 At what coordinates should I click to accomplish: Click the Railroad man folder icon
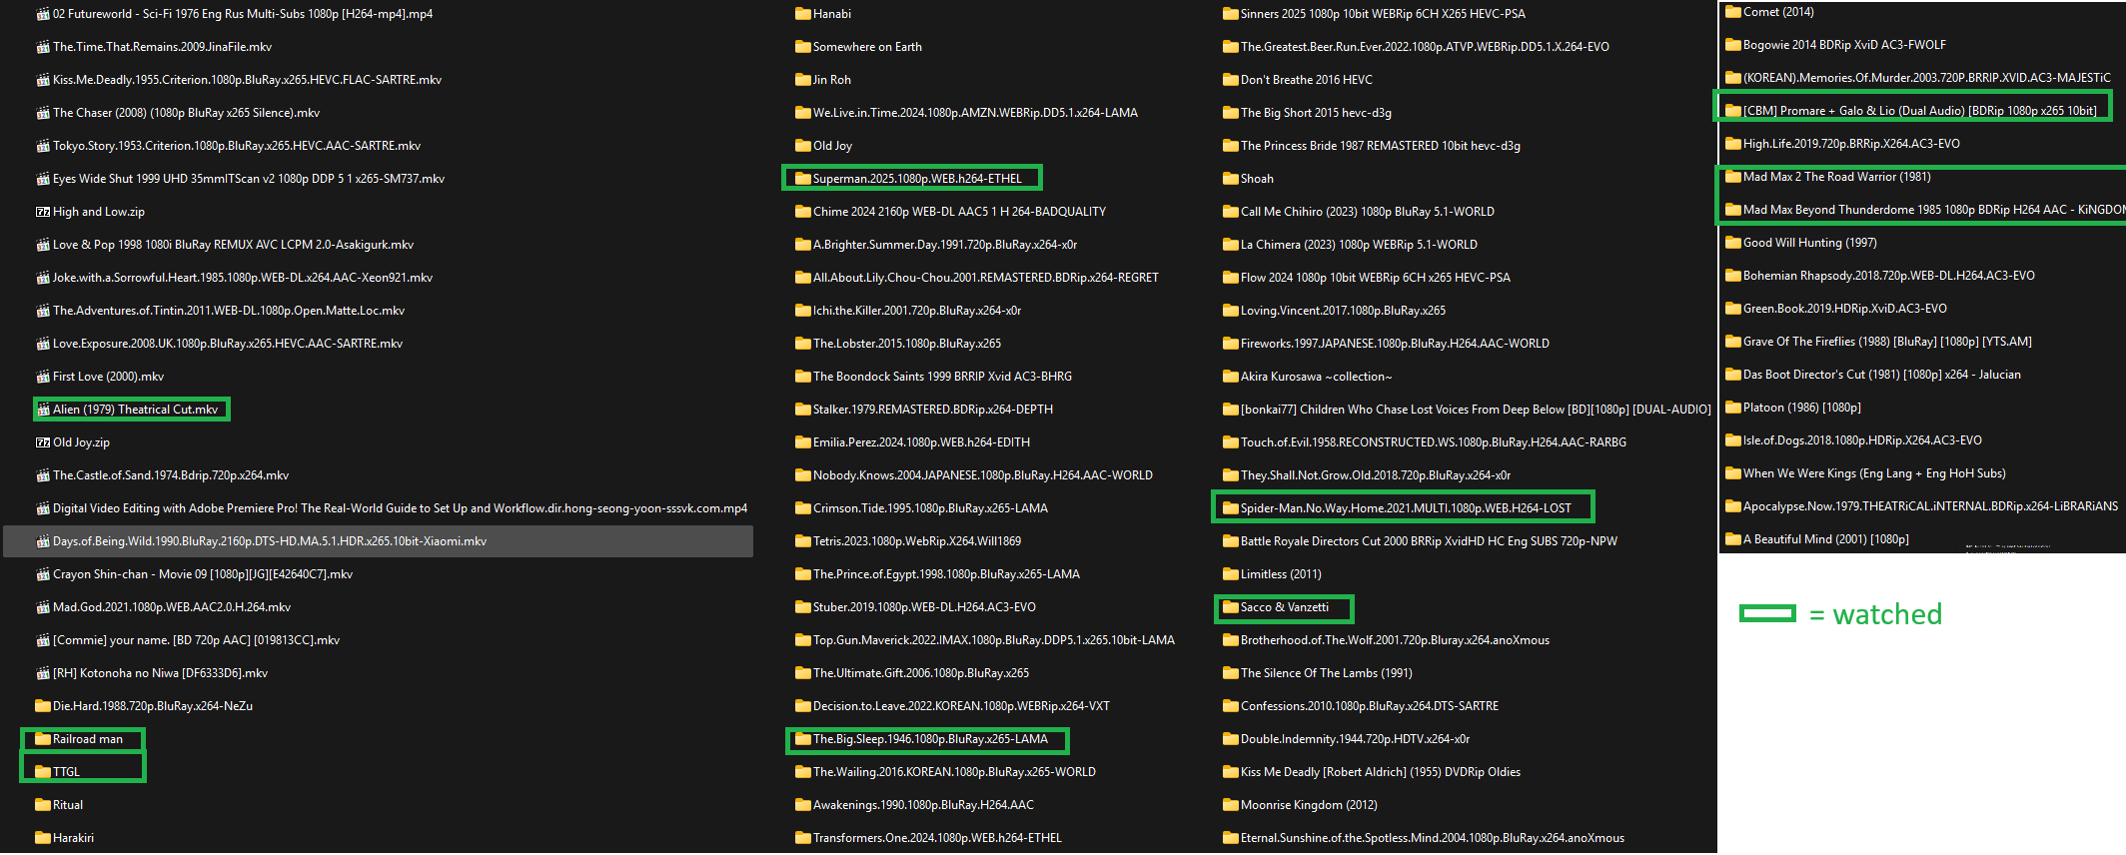(43, 739)
